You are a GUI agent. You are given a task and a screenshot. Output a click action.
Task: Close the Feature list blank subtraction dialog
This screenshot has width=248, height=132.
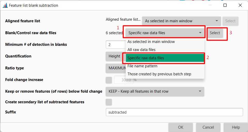click(x=241, y=5)
